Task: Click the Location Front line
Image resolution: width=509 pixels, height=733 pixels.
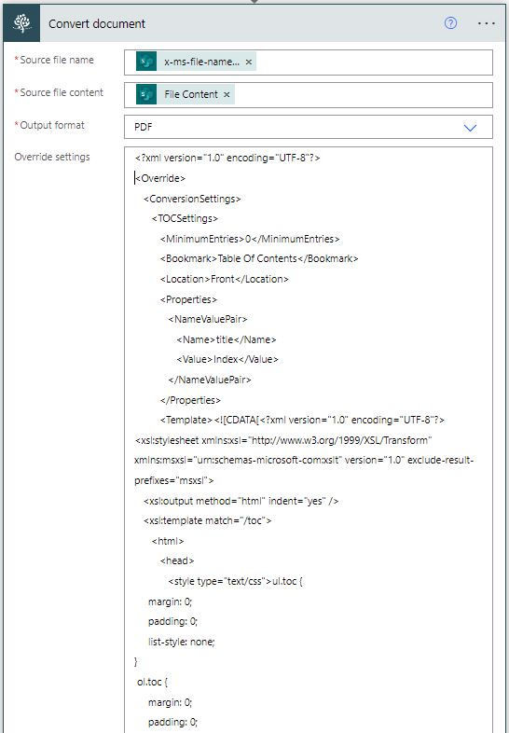Action: 224,279
